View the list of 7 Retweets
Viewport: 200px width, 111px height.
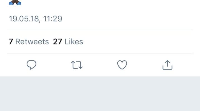coord(29,42)
